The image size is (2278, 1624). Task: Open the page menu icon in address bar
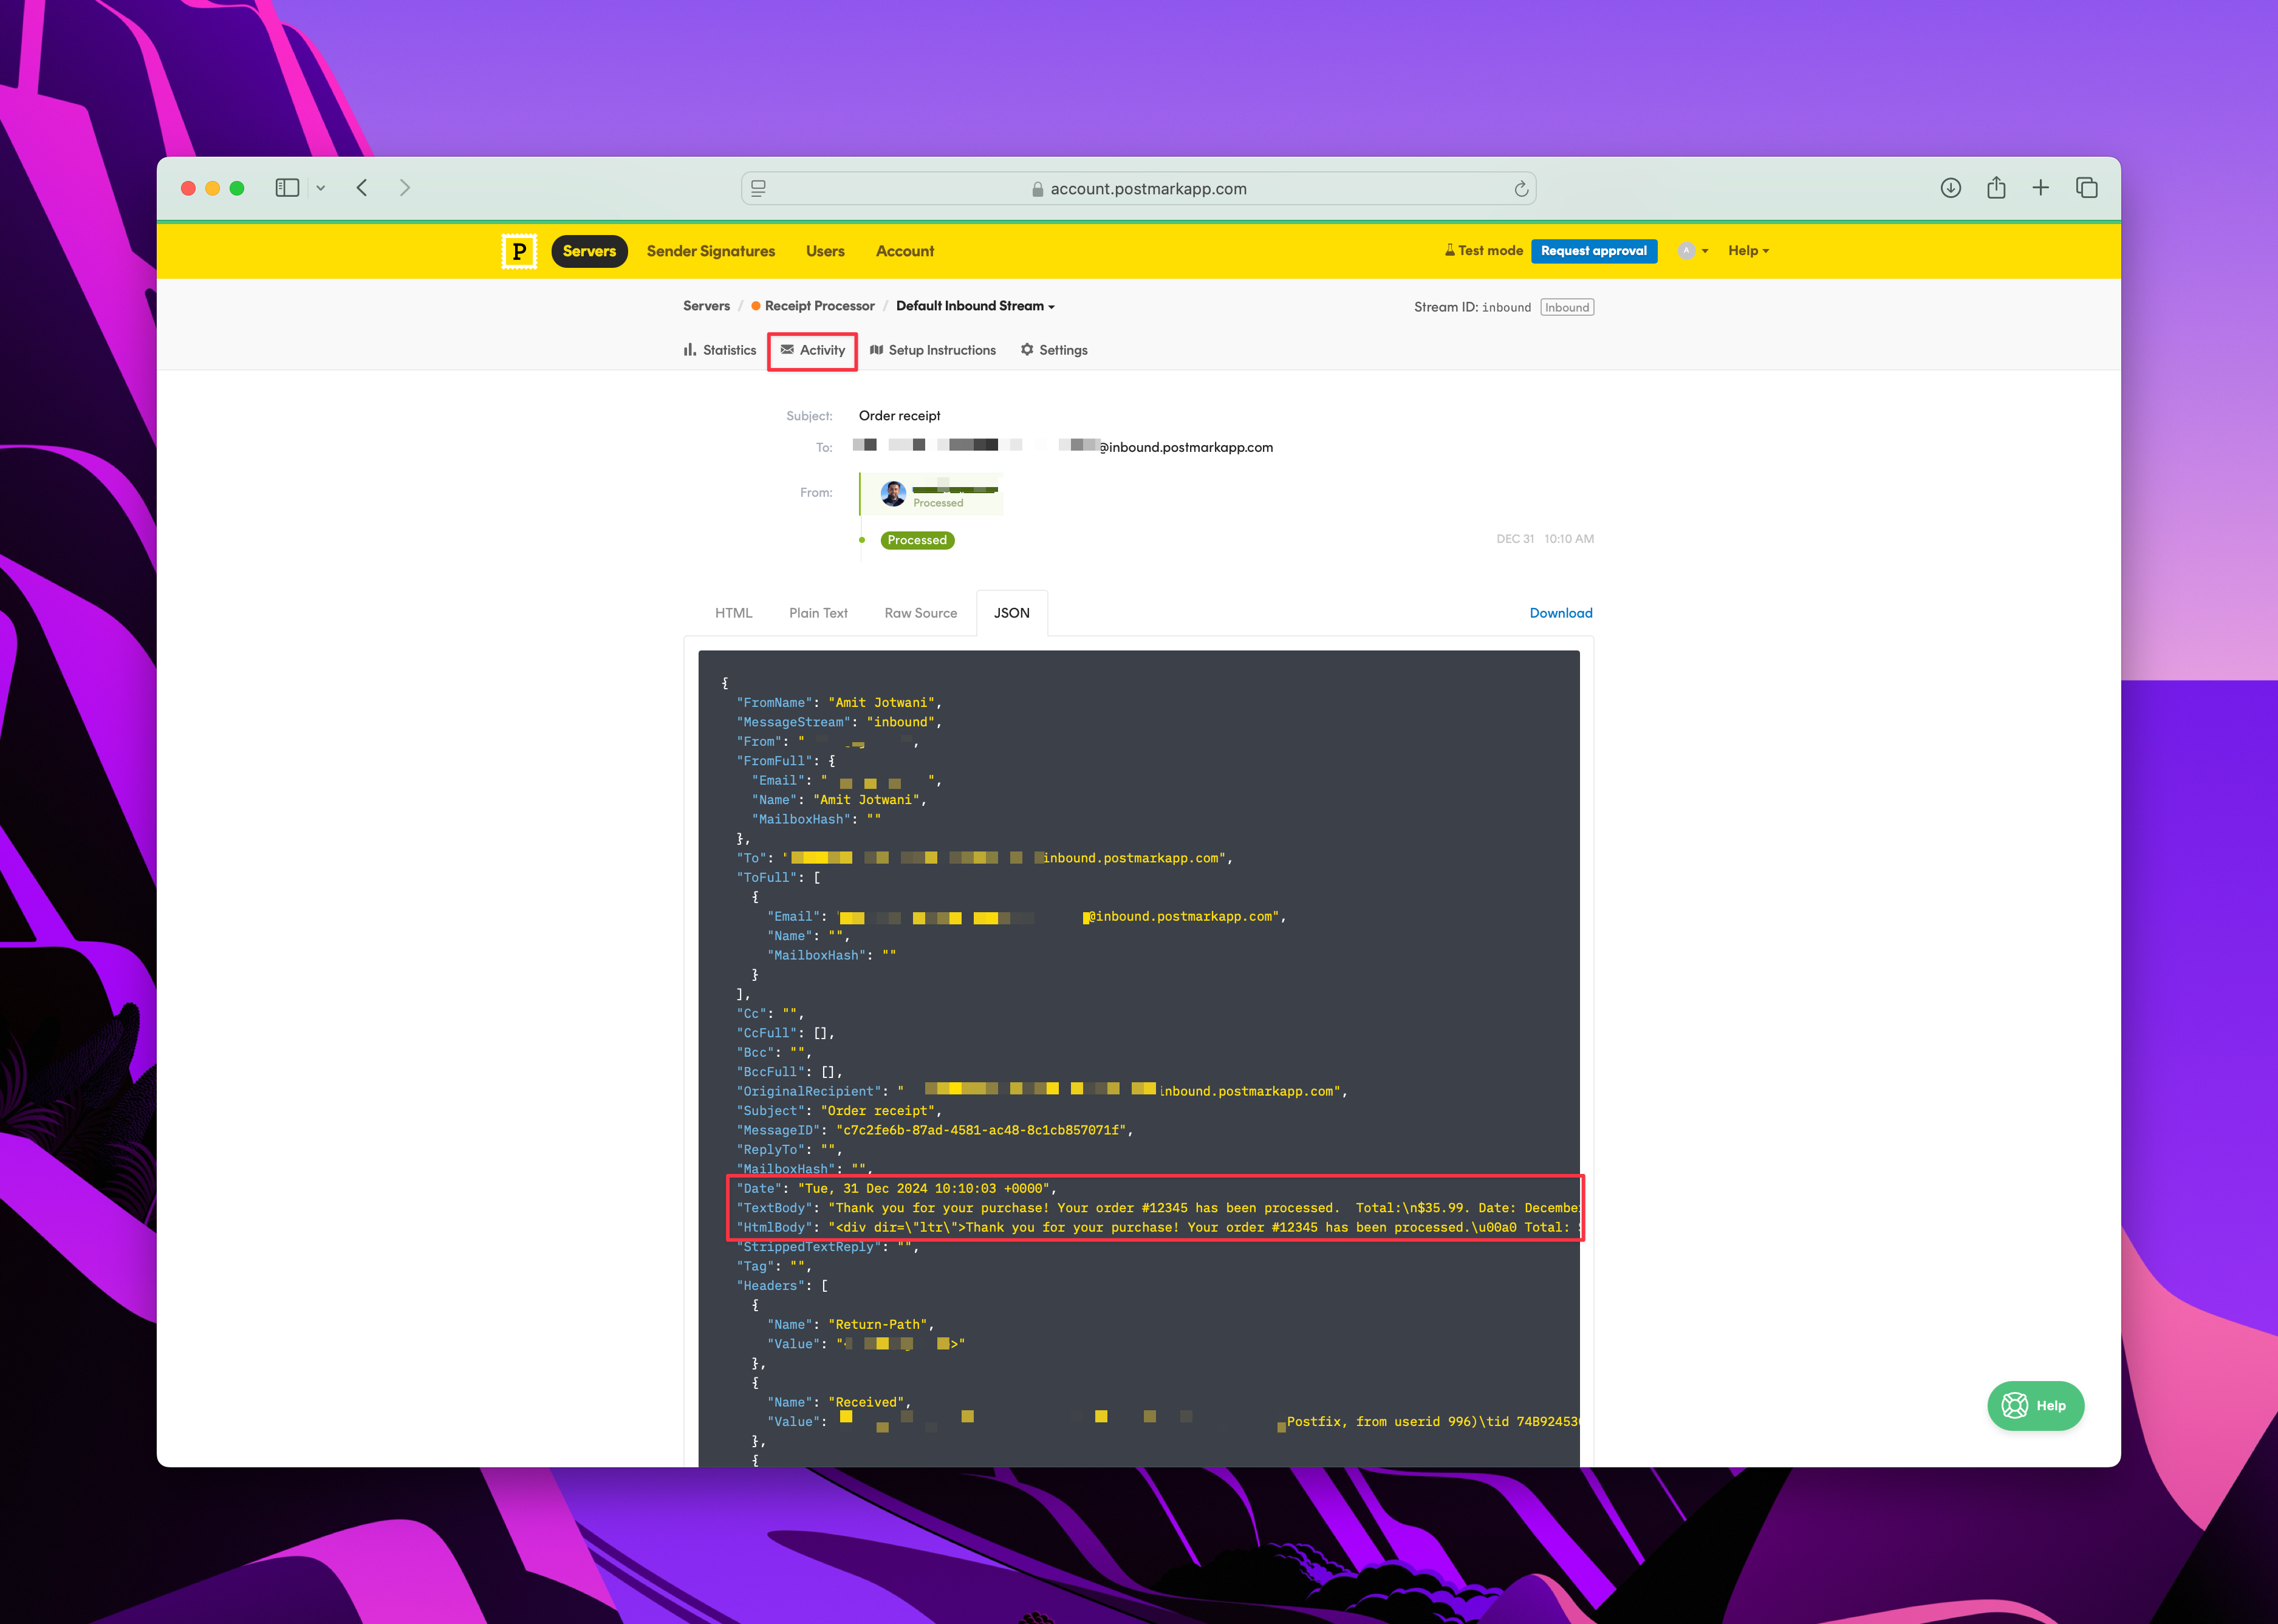coord(759,188)
